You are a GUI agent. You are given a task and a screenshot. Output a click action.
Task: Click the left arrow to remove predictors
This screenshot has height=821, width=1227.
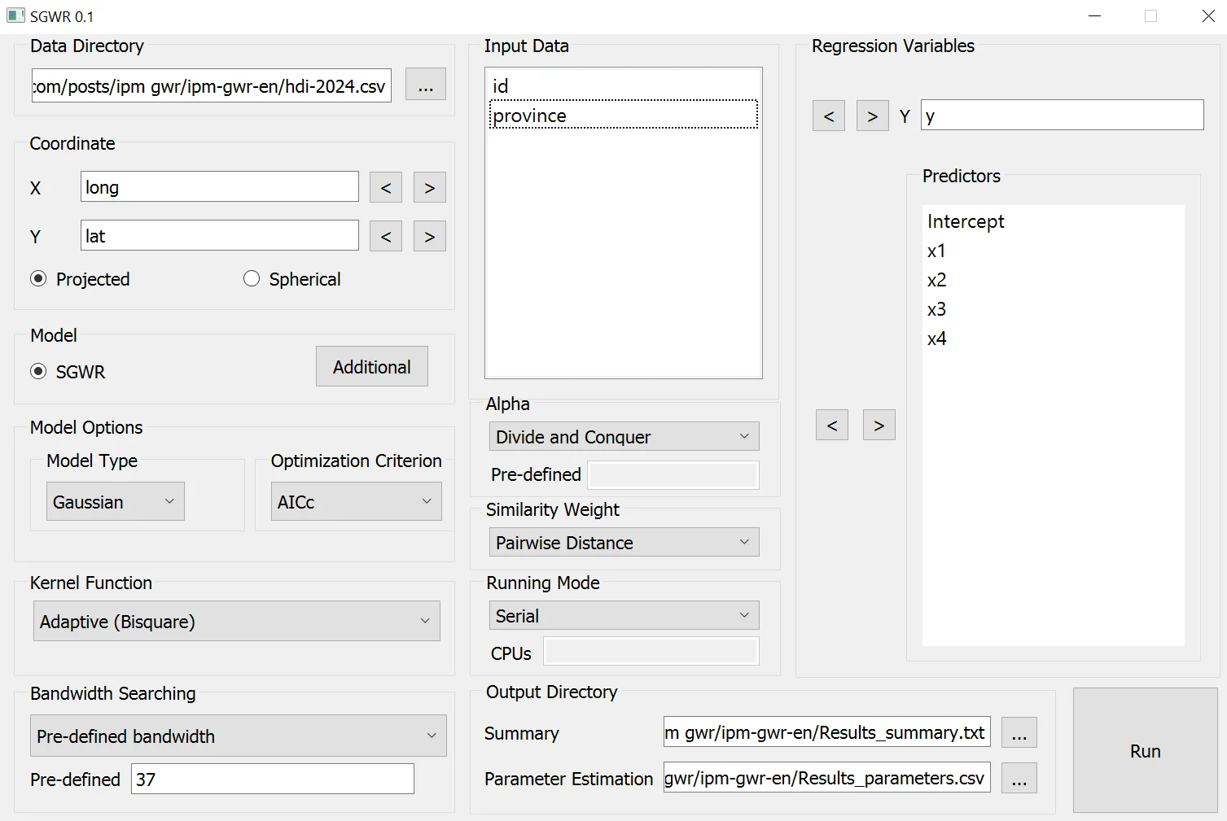(831, 426)
